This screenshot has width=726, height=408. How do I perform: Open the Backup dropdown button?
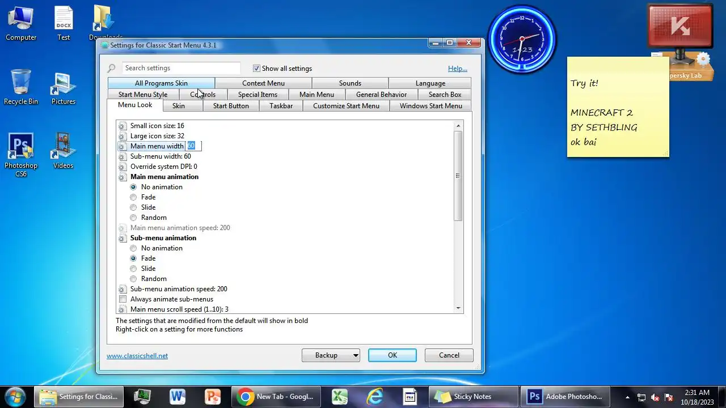pyautogui.click(x=331, y=355)
